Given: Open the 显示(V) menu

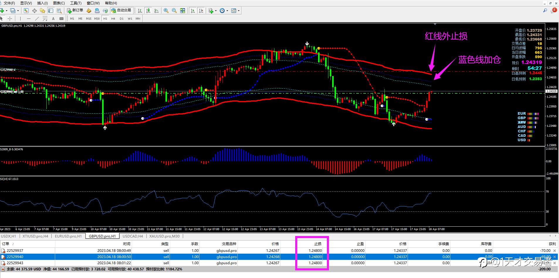Looking at the screenshot, I should click(x=26, y=3).
